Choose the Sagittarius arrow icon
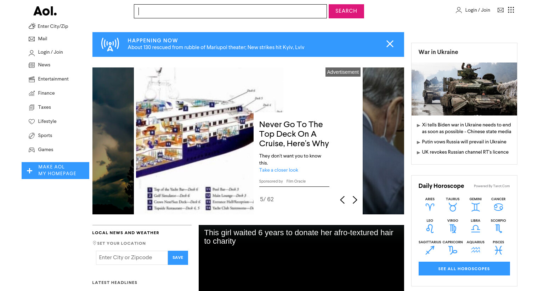 (x=430, y=250)
